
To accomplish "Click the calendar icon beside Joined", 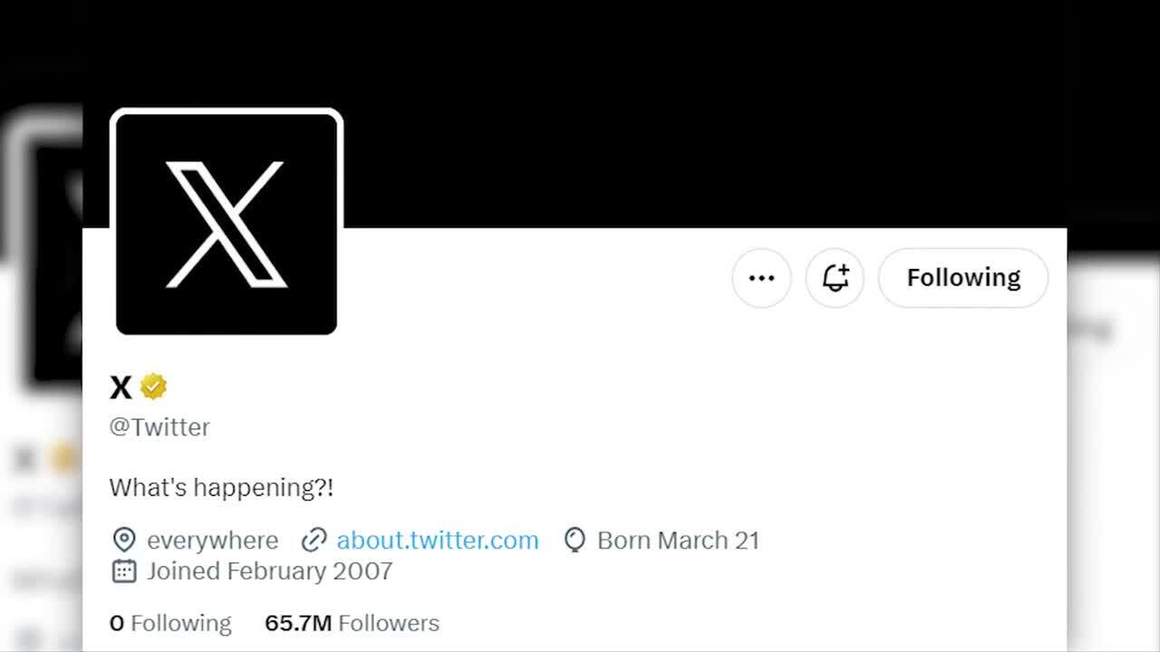I will pyautogui.click(x=123, y=571).
